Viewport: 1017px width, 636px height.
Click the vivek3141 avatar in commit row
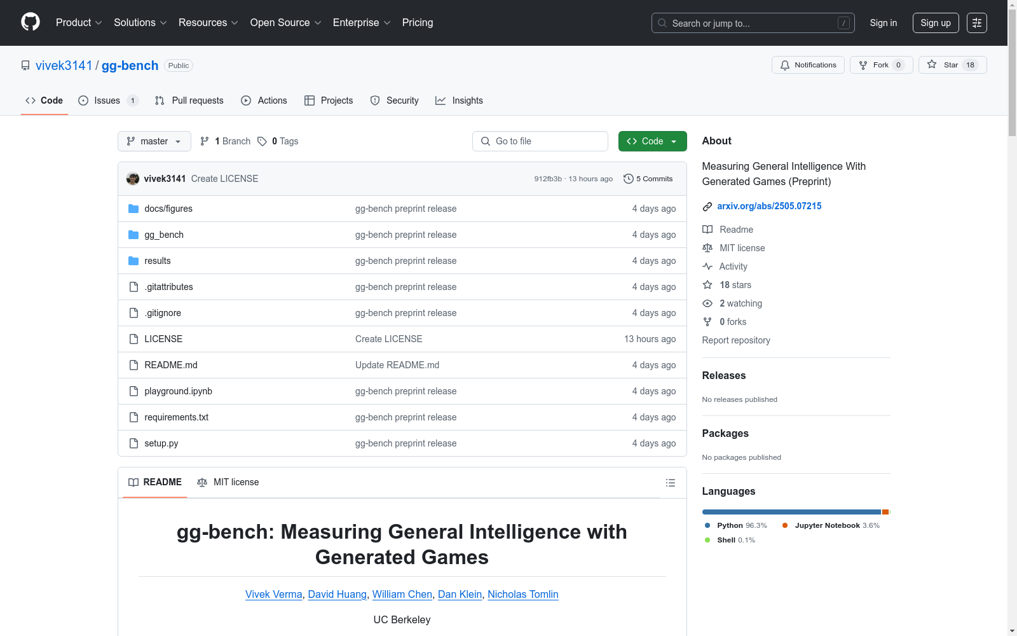click(133, 179)
